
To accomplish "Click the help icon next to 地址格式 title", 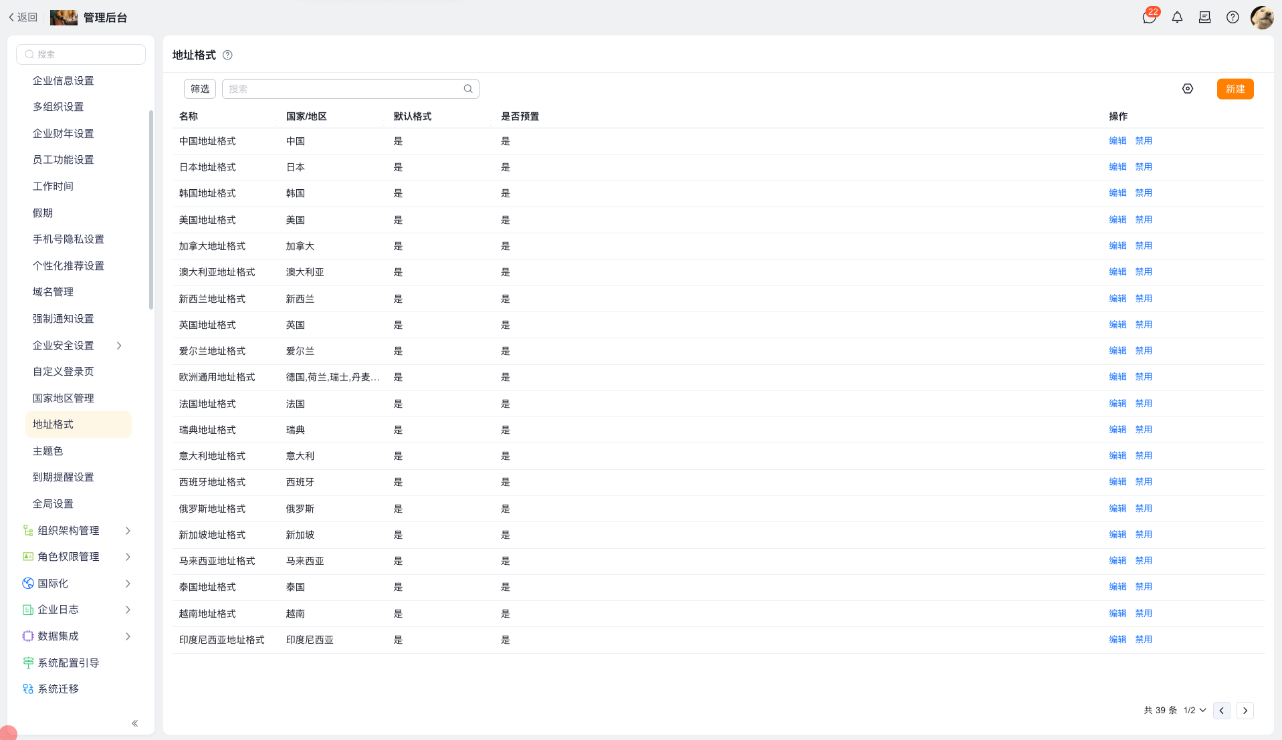I will pyautogui.click(x=227, y=55).
